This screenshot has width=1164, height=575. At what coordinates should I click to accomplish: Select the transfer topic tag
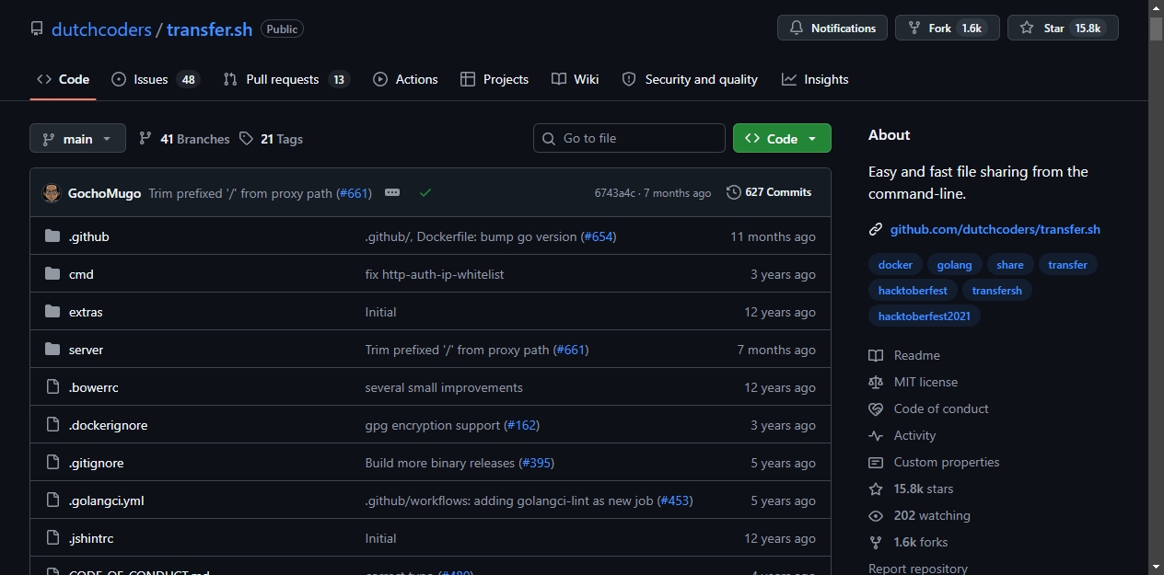[1067, 265]
